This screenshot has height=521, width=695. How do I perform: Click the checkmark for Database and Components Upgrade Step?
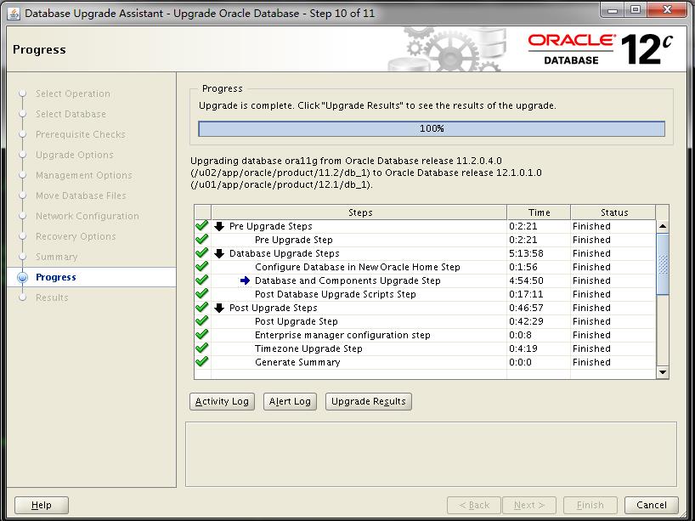(x=202, y=280)
